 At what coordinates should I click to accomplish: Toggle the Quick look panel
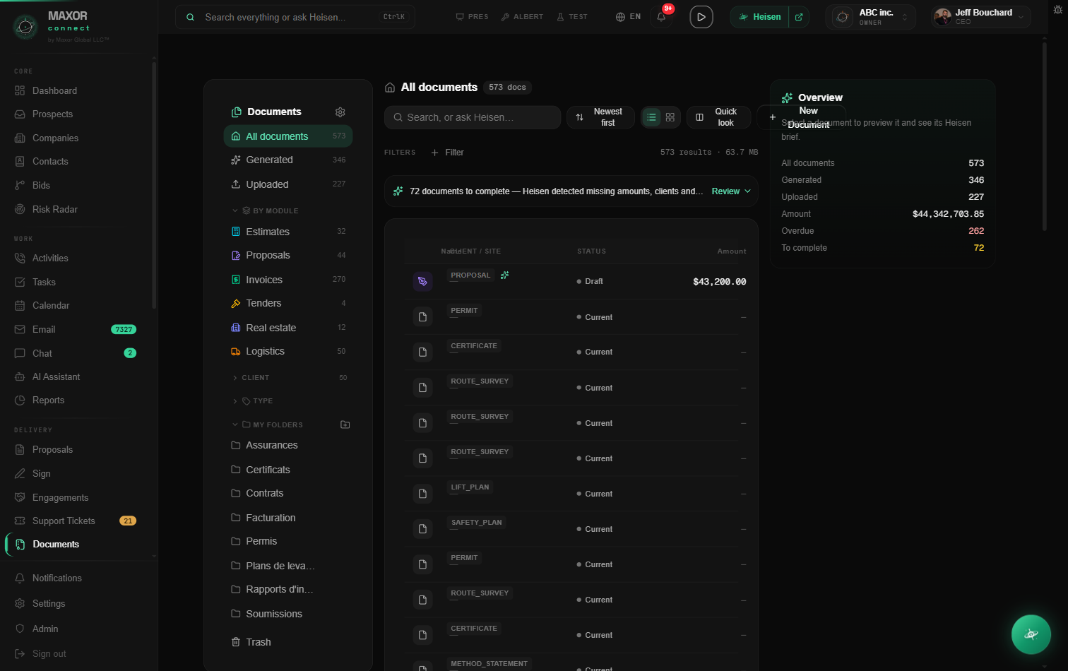(718, 117)
